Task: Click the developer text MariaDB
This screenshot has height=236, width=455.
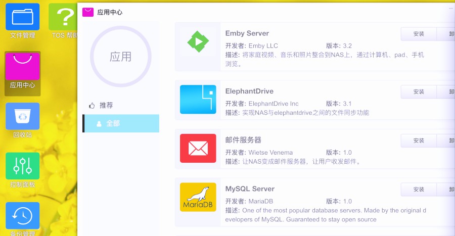Action: pyautogui.click(x=260, y=201)
